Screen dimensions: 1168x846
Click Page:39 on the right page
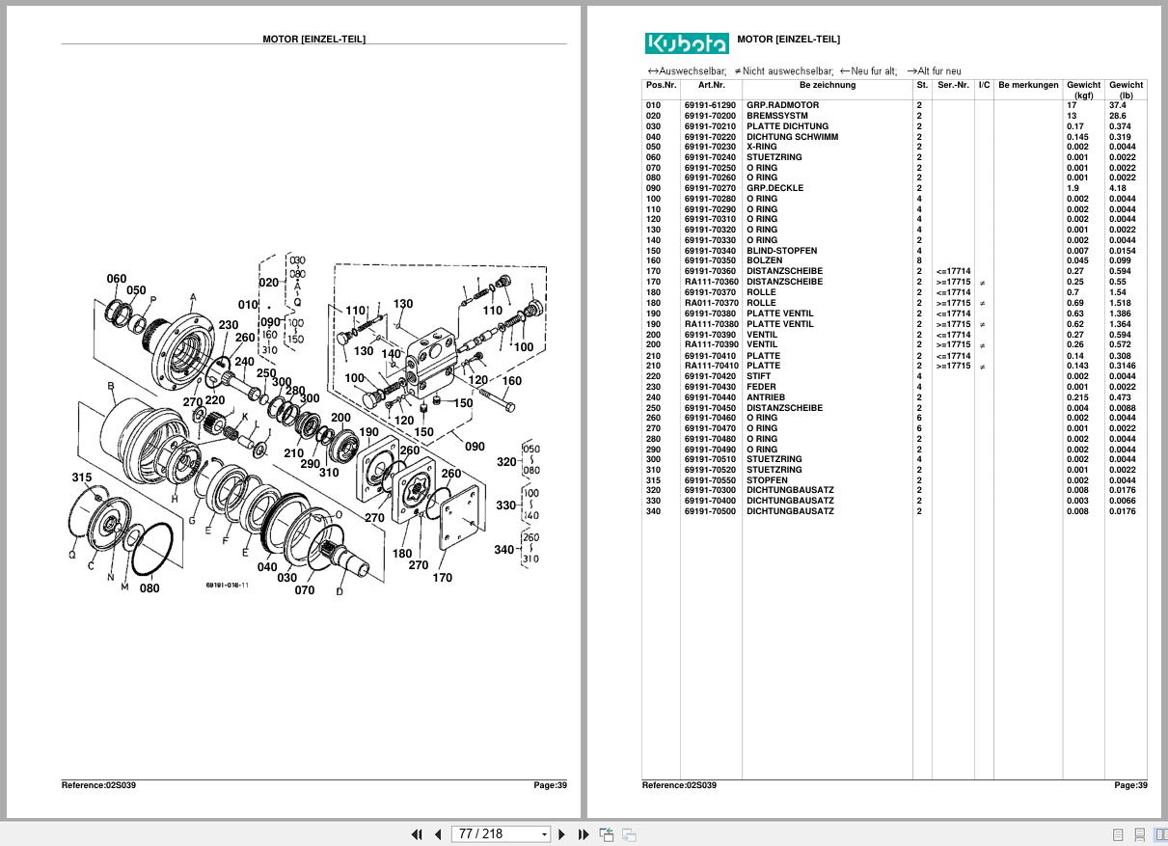[1130, 785]
